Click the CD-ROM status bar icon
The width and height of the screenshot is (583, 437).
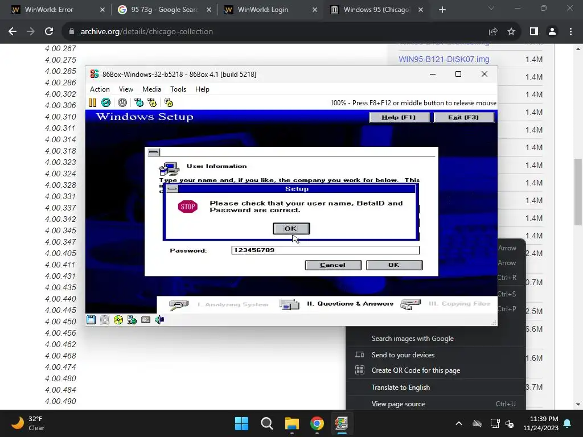pyautogui.click(x=118, y=320)
